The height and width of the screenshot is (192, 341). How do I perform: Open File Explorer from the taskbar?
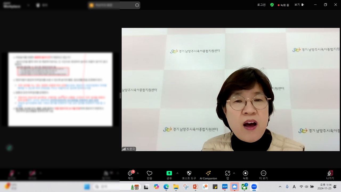(176, 187)
